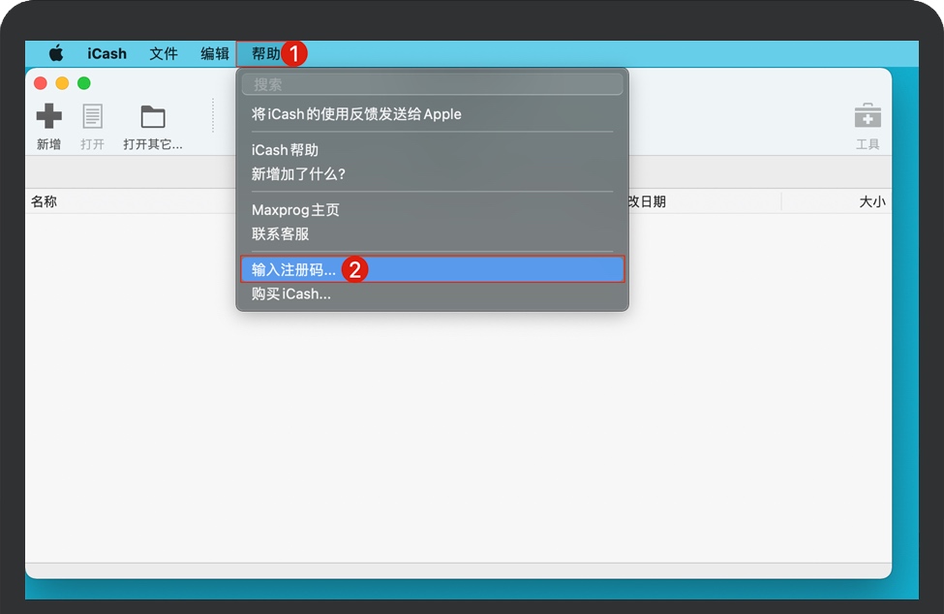Image resolution: width=944 pixels, height=614 pixels.
Task: Open the iCash application menu
Action: click(107, 53)
